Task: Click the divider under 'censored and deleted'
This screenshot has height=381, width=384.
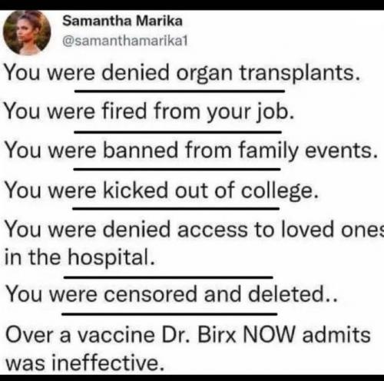Action: (x=170, y=313)
